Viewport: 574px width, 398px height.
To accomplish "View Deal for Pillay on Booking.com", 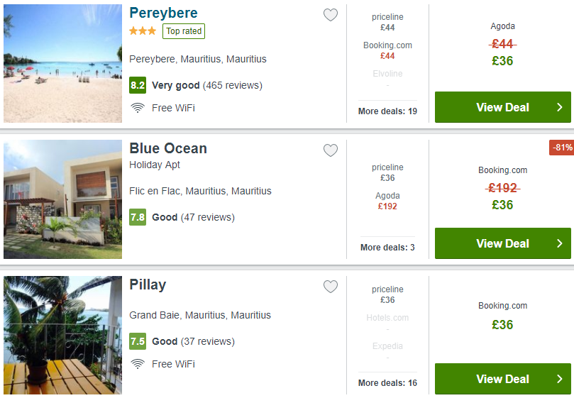I will point(502,379).
